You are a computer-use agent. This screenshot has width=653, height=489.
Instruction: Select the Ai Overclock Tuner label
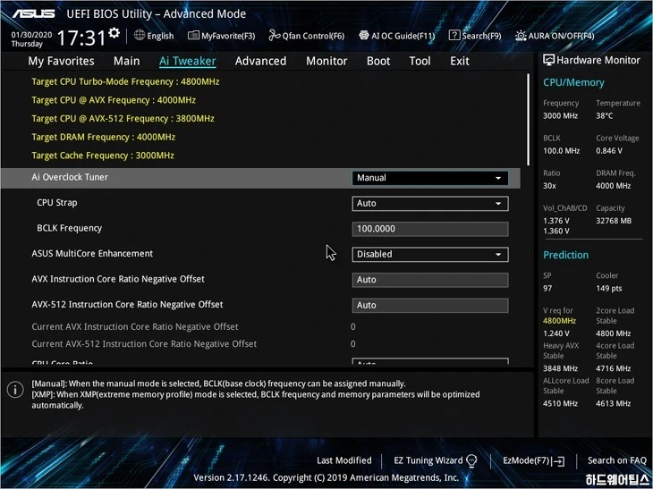(x=70, y=177)
